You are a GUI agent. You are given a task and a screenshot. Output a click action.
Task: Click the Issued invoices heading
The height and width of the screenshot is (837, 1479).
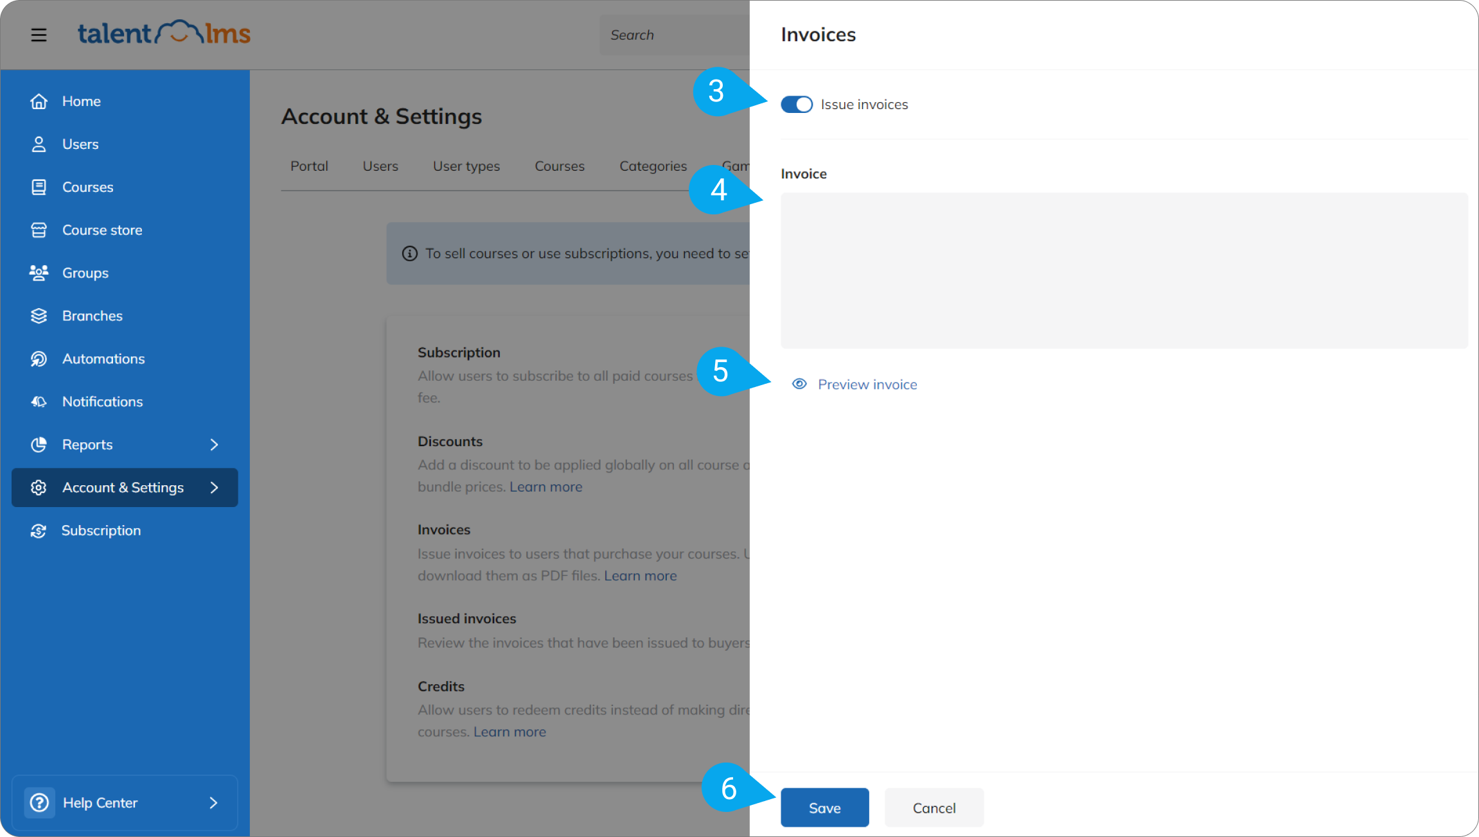(467, 619)
